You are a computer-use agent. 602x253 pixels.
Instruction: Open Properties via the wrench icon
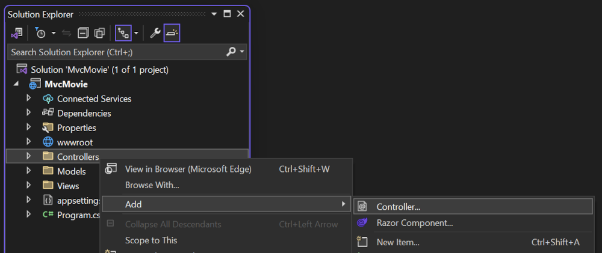[155, 32]
